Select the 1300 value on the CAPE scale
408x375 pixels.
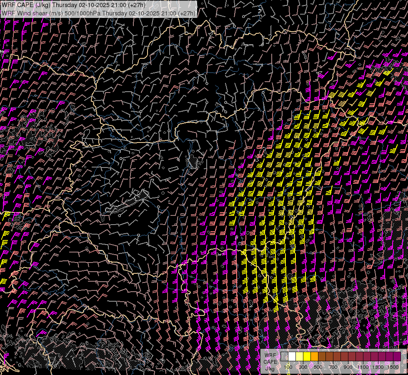(378, 367)
